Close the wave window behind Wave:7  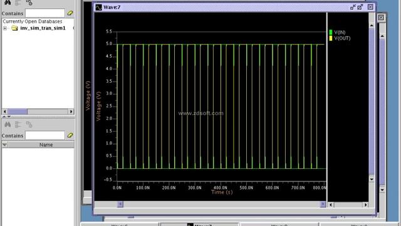click(381, 18)
